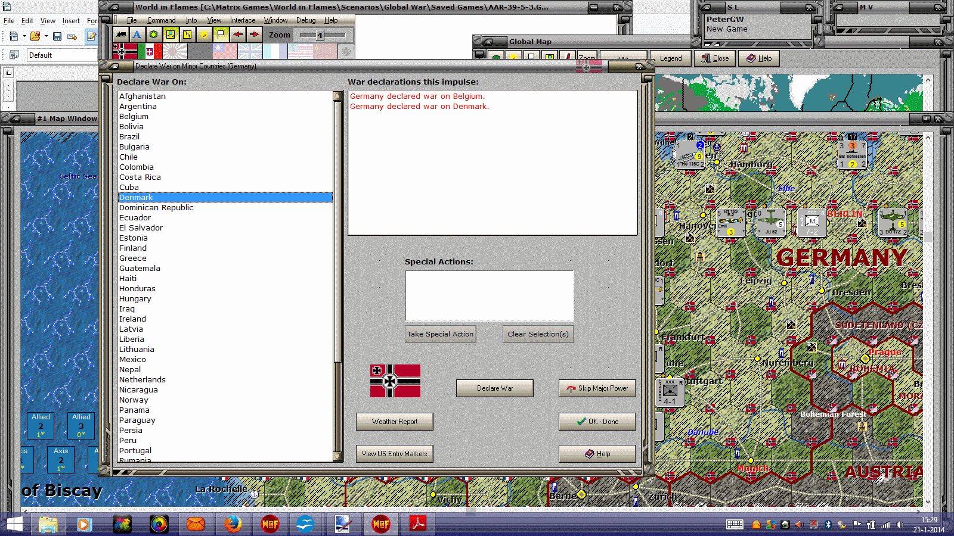Open the Debug menu
The image size is (954, 536).
pos(306,20)
